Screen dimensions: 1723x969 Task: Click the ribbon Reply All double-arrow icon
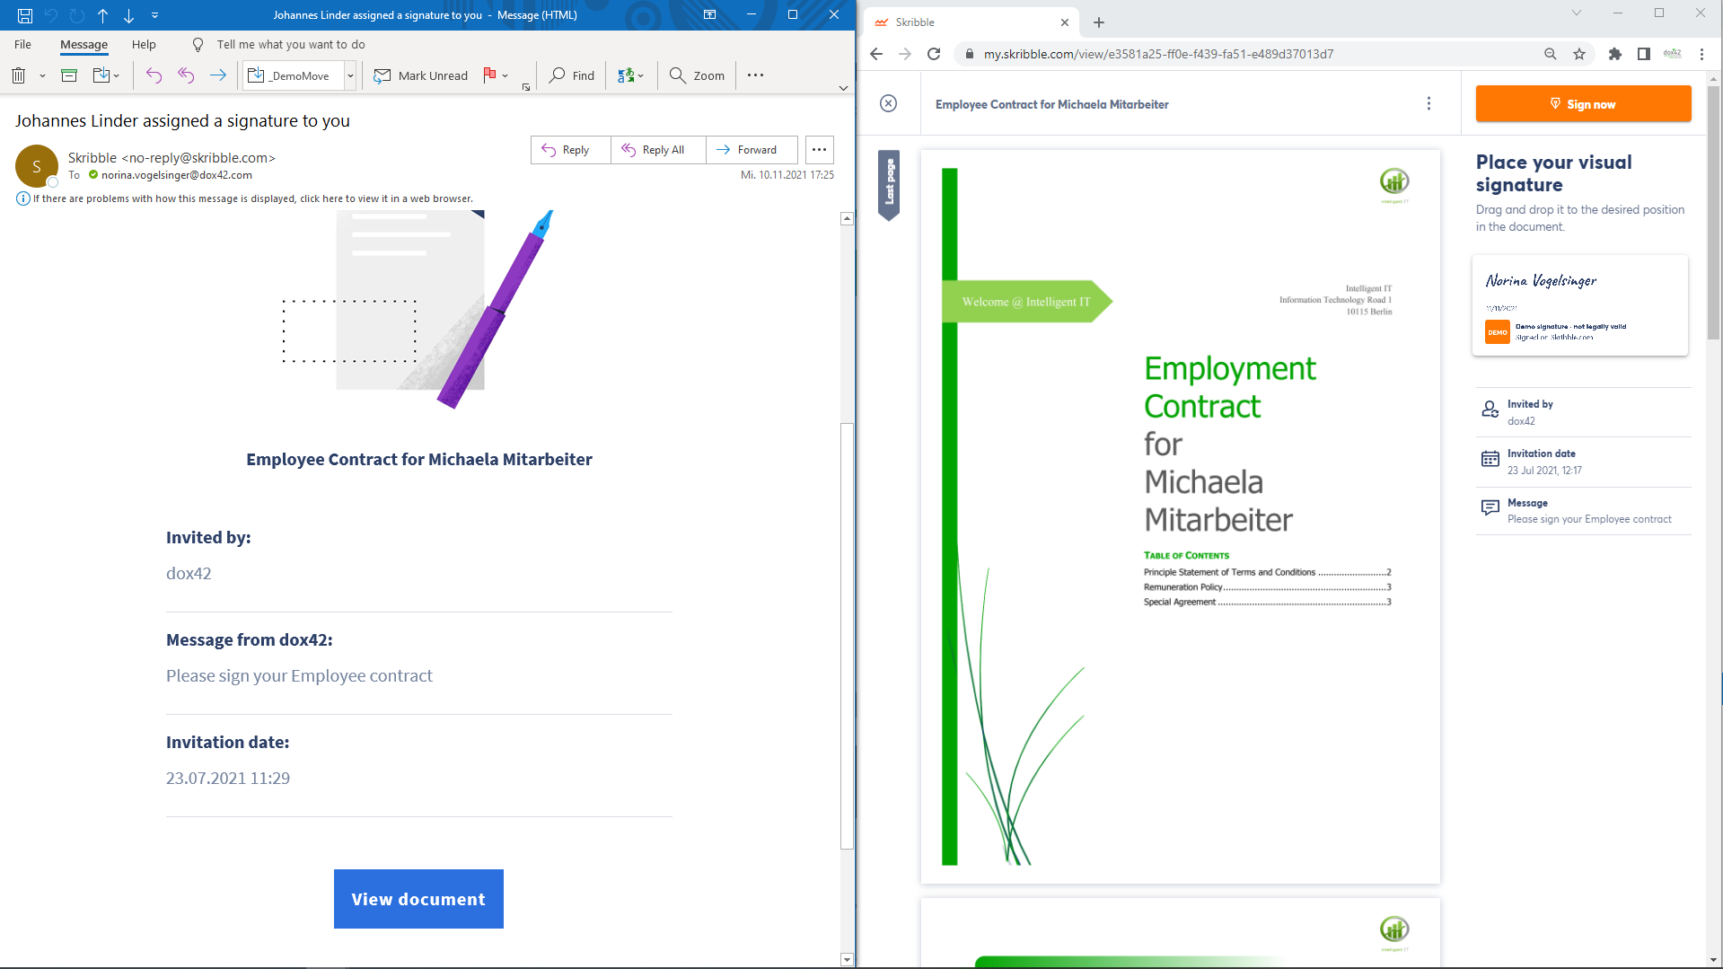pyautogui.click(x=186, y=75)
